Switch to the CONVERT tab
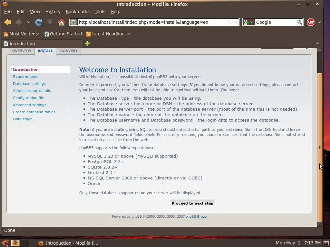This screenshot has height=247, width=330. pos(69,51)
